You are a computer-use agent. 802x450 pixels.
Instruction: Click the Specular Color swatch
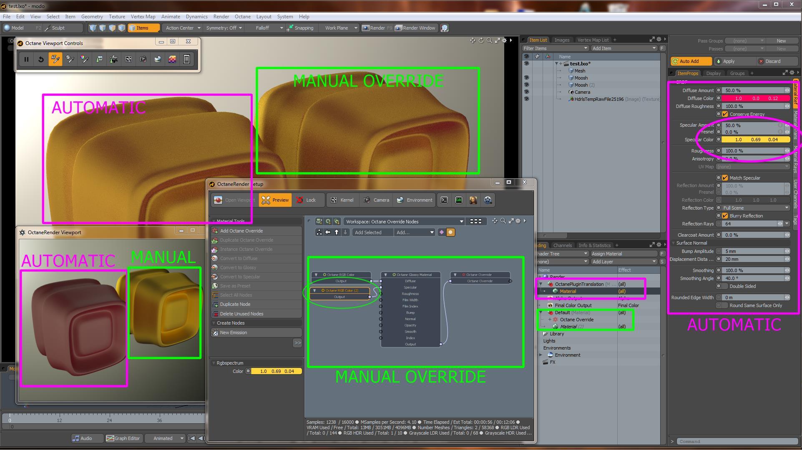[755, 140]
